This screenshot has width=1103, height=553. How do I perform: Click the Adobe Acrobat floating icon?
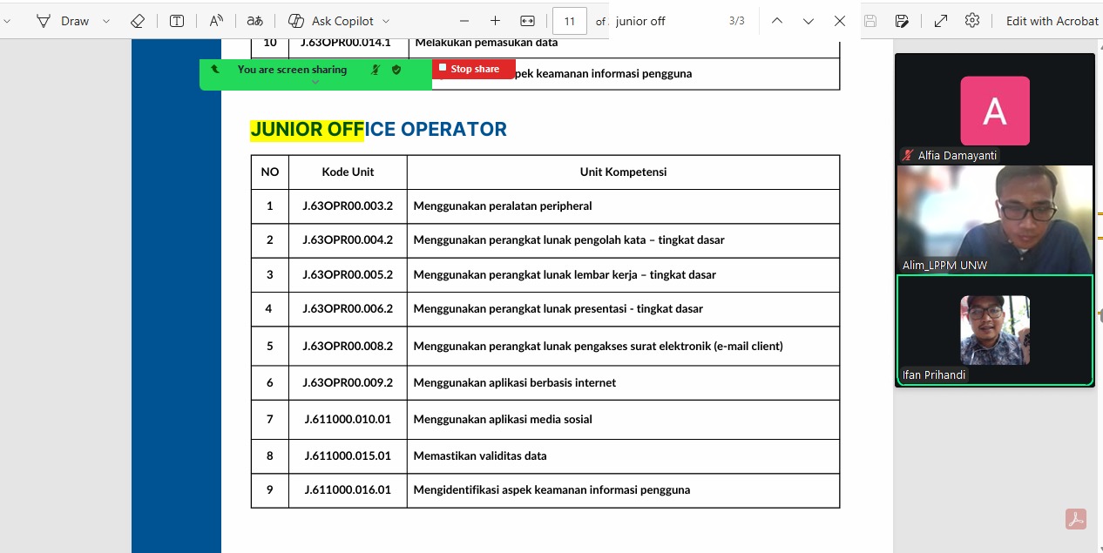coord(1075,519)
